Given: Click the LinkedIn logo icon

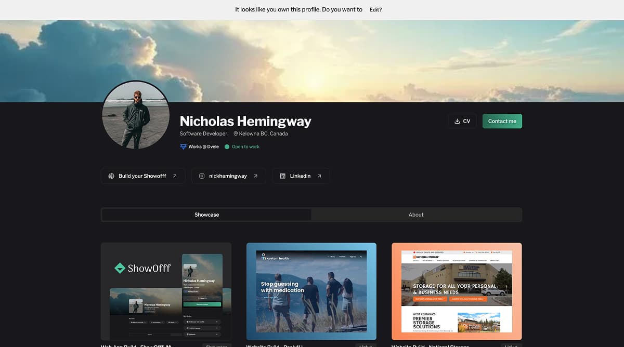Looking at the screenshot, I should pyautogui.click(x=282, y=176).
